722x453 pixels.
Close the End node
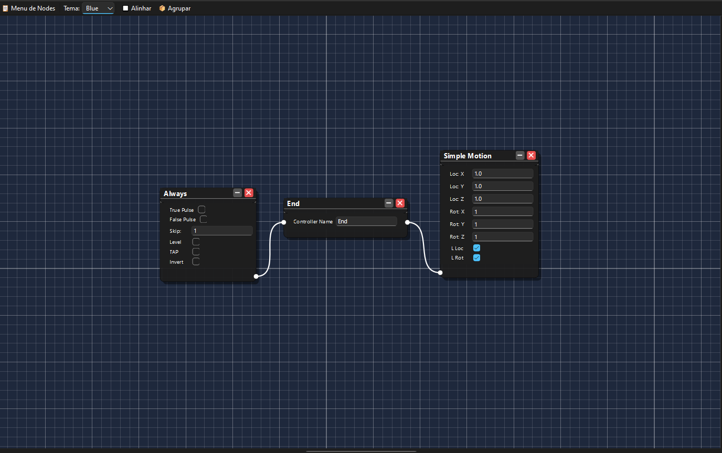coord(400,203)
